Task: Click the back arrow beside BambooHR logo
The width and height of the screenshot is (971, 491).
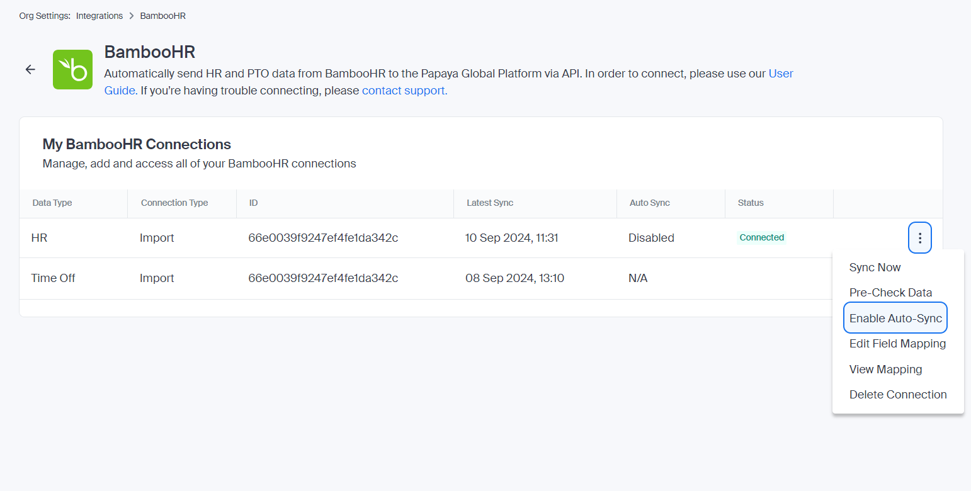Action: [30, 70]
